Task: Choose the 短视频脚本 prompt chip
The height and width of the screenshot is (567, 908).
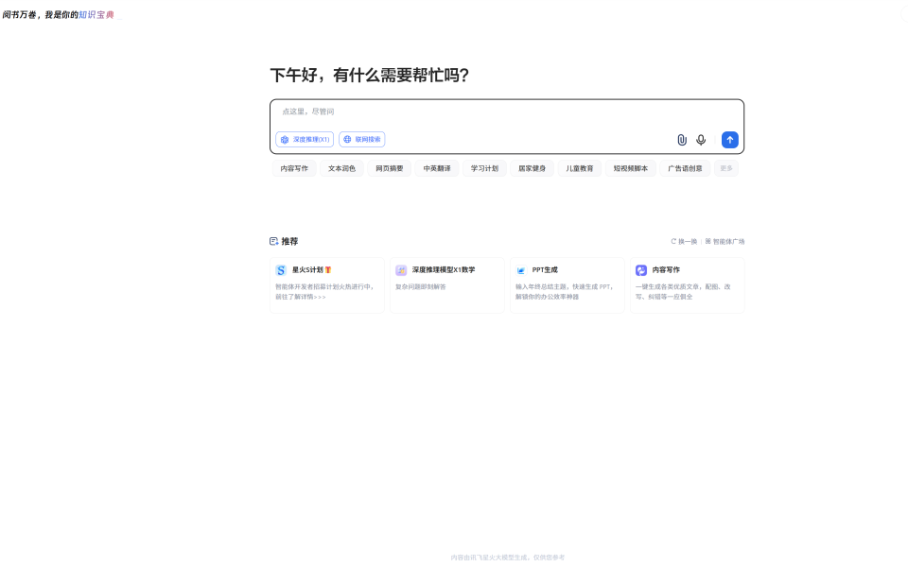Action: point(631,168)
